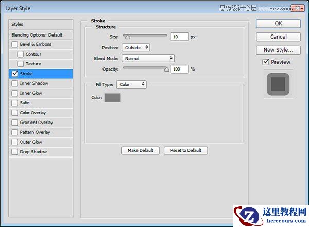The height and width of the screenshot is (227, 309).
Task: Open Blending Options: Default
Action: tap(41, 35)
